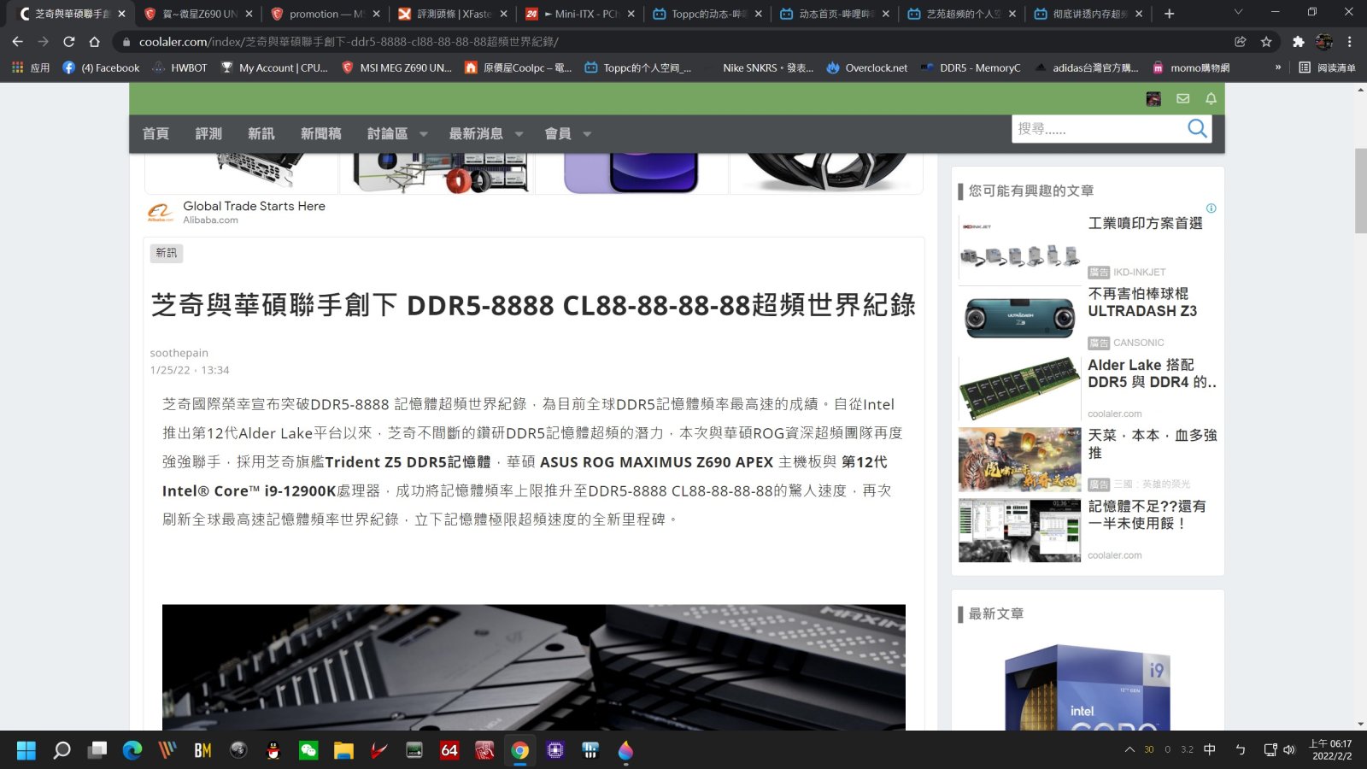This screenshot has height=769, width=1367.
Task: Open the clock showing 上午 06:17
Action: click(1331, 749)
